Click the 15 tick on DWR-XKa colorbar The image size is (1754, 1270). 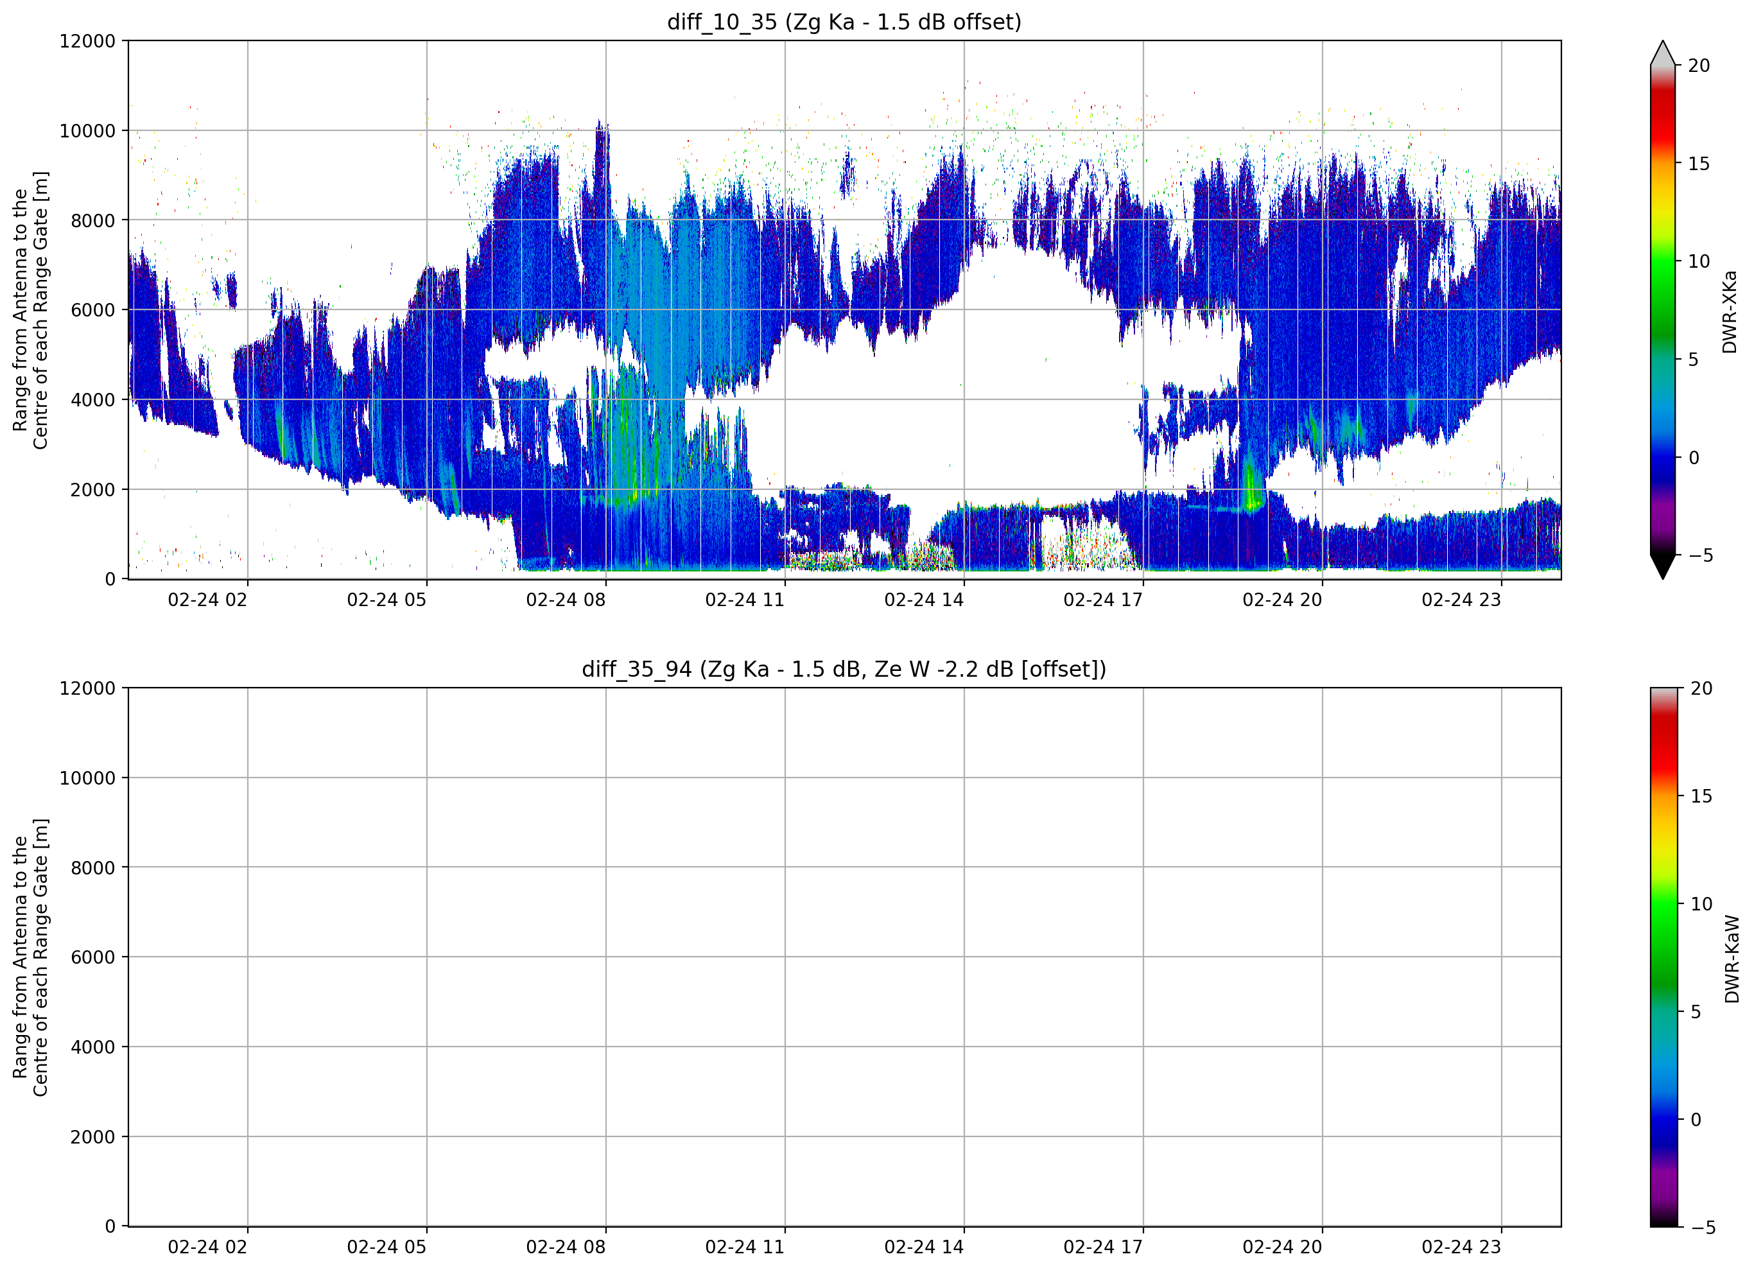pos(1698,164)
